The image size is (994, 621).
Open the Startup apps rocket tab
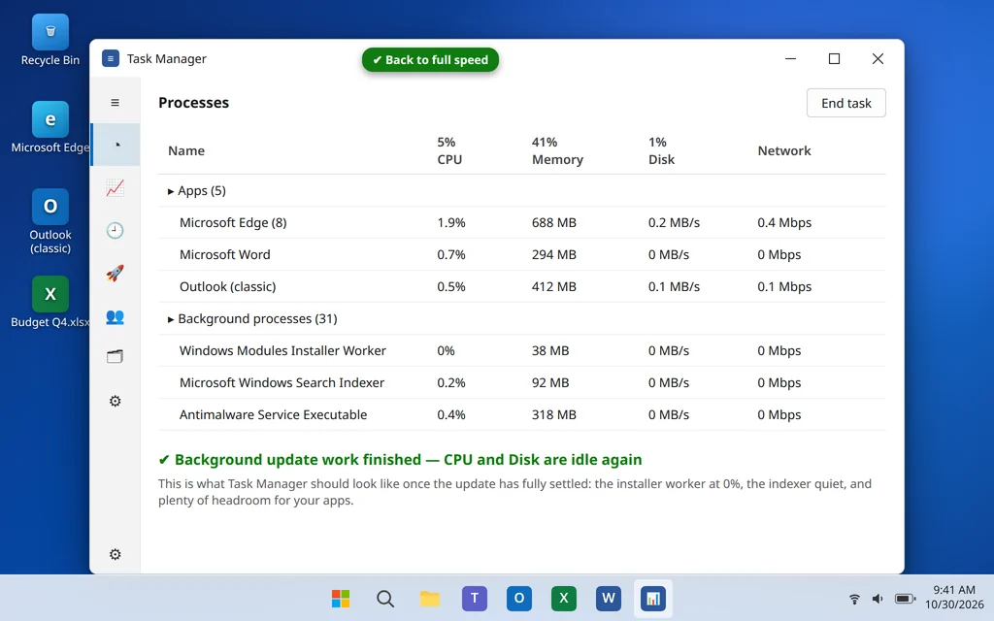pyautogui.click(x=115, y=273)
